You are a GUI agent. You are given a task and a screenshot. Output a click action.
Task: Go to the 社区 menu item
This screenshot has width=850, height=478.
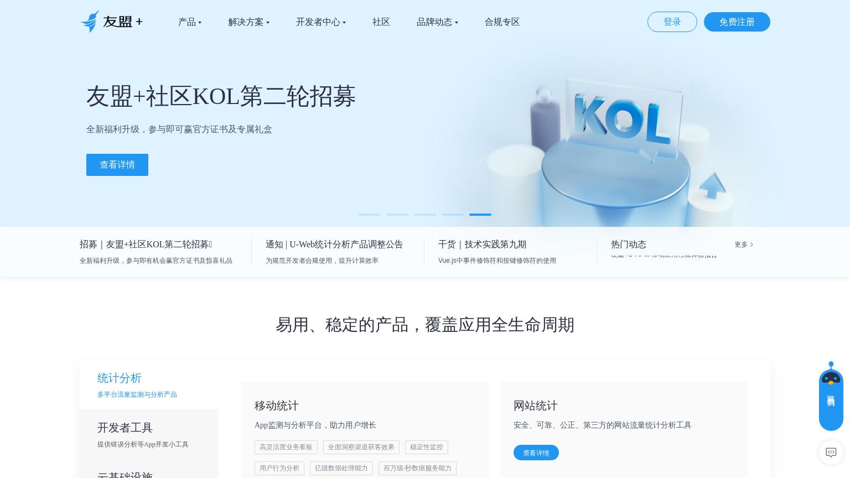381,22
